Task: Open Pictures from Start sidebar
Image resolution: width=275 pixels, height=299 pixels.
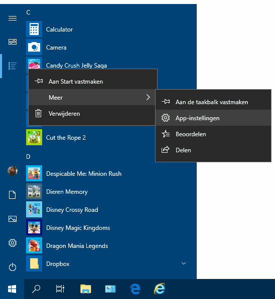Action: click(x=13, y=219)
